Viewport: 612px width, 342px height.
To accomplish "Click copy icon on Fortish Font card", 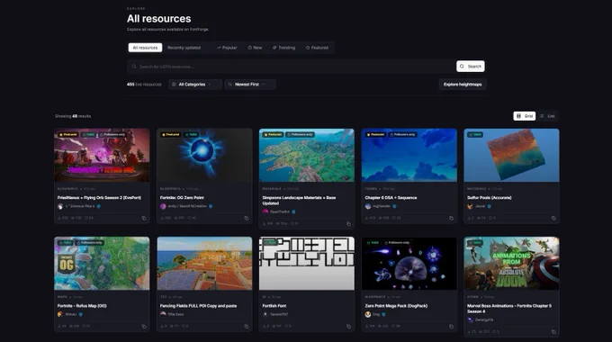I will 348,327.
